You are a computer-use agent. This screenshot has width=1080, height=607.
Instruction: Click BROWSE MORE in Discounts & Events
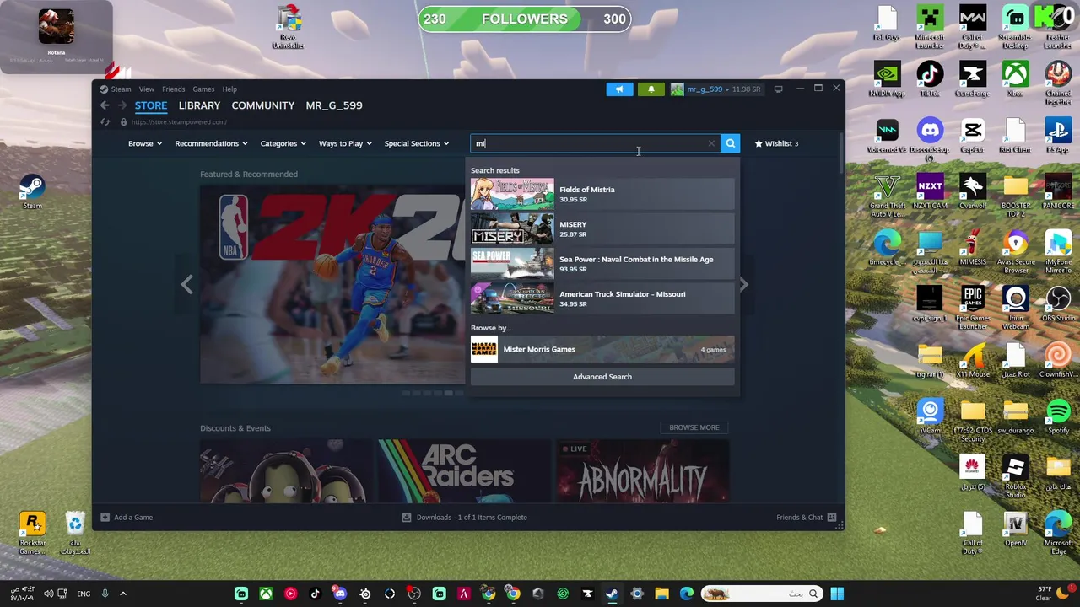tap(694, 427)
